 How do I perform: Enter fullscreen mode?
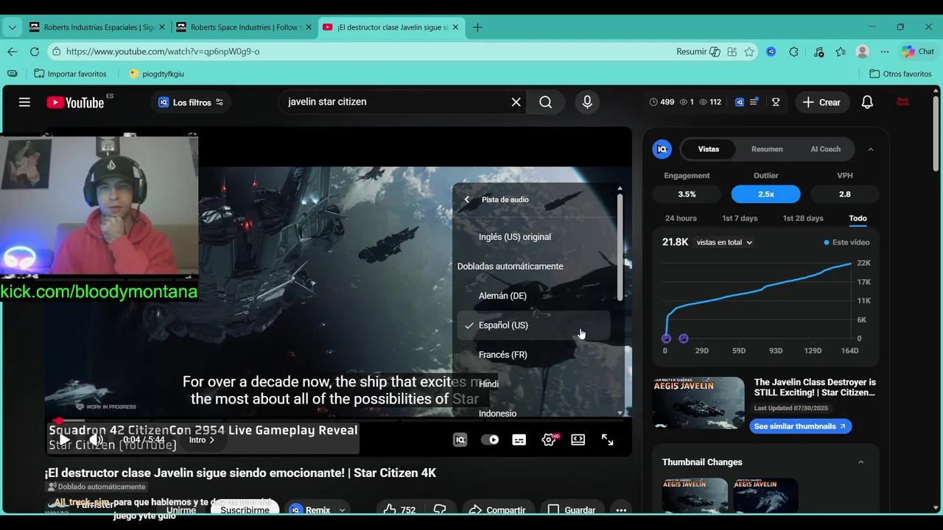[x=608, y=440]
